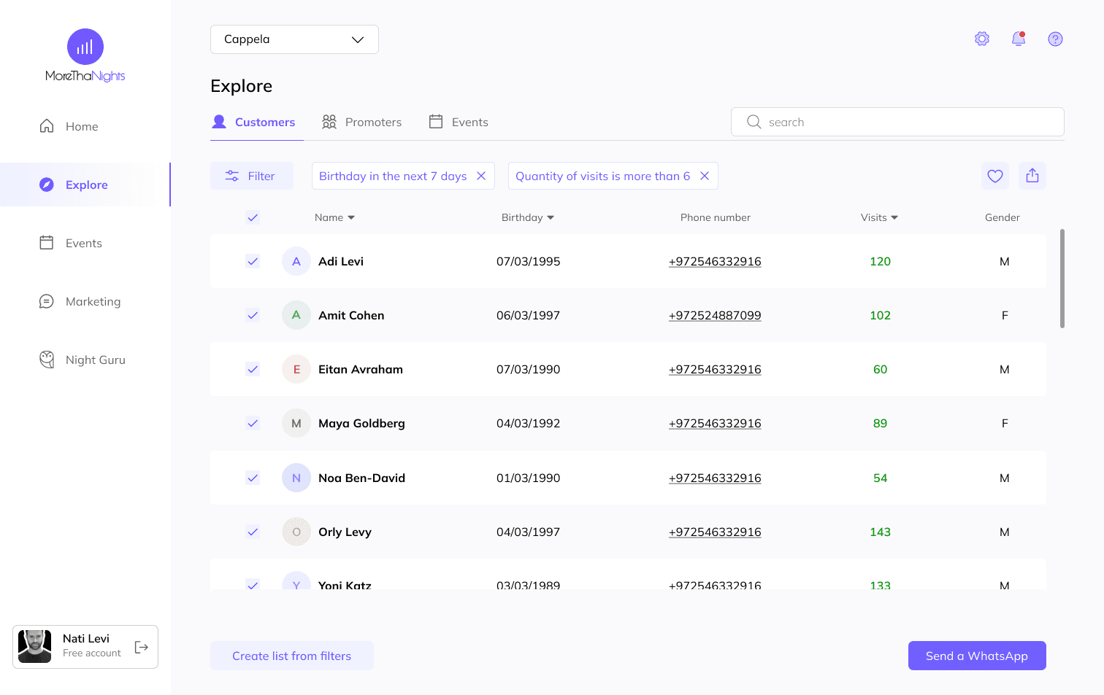Click the name Maya Goldberg
This screenshot has width=1104, height=695.
(x=361, y=423)
